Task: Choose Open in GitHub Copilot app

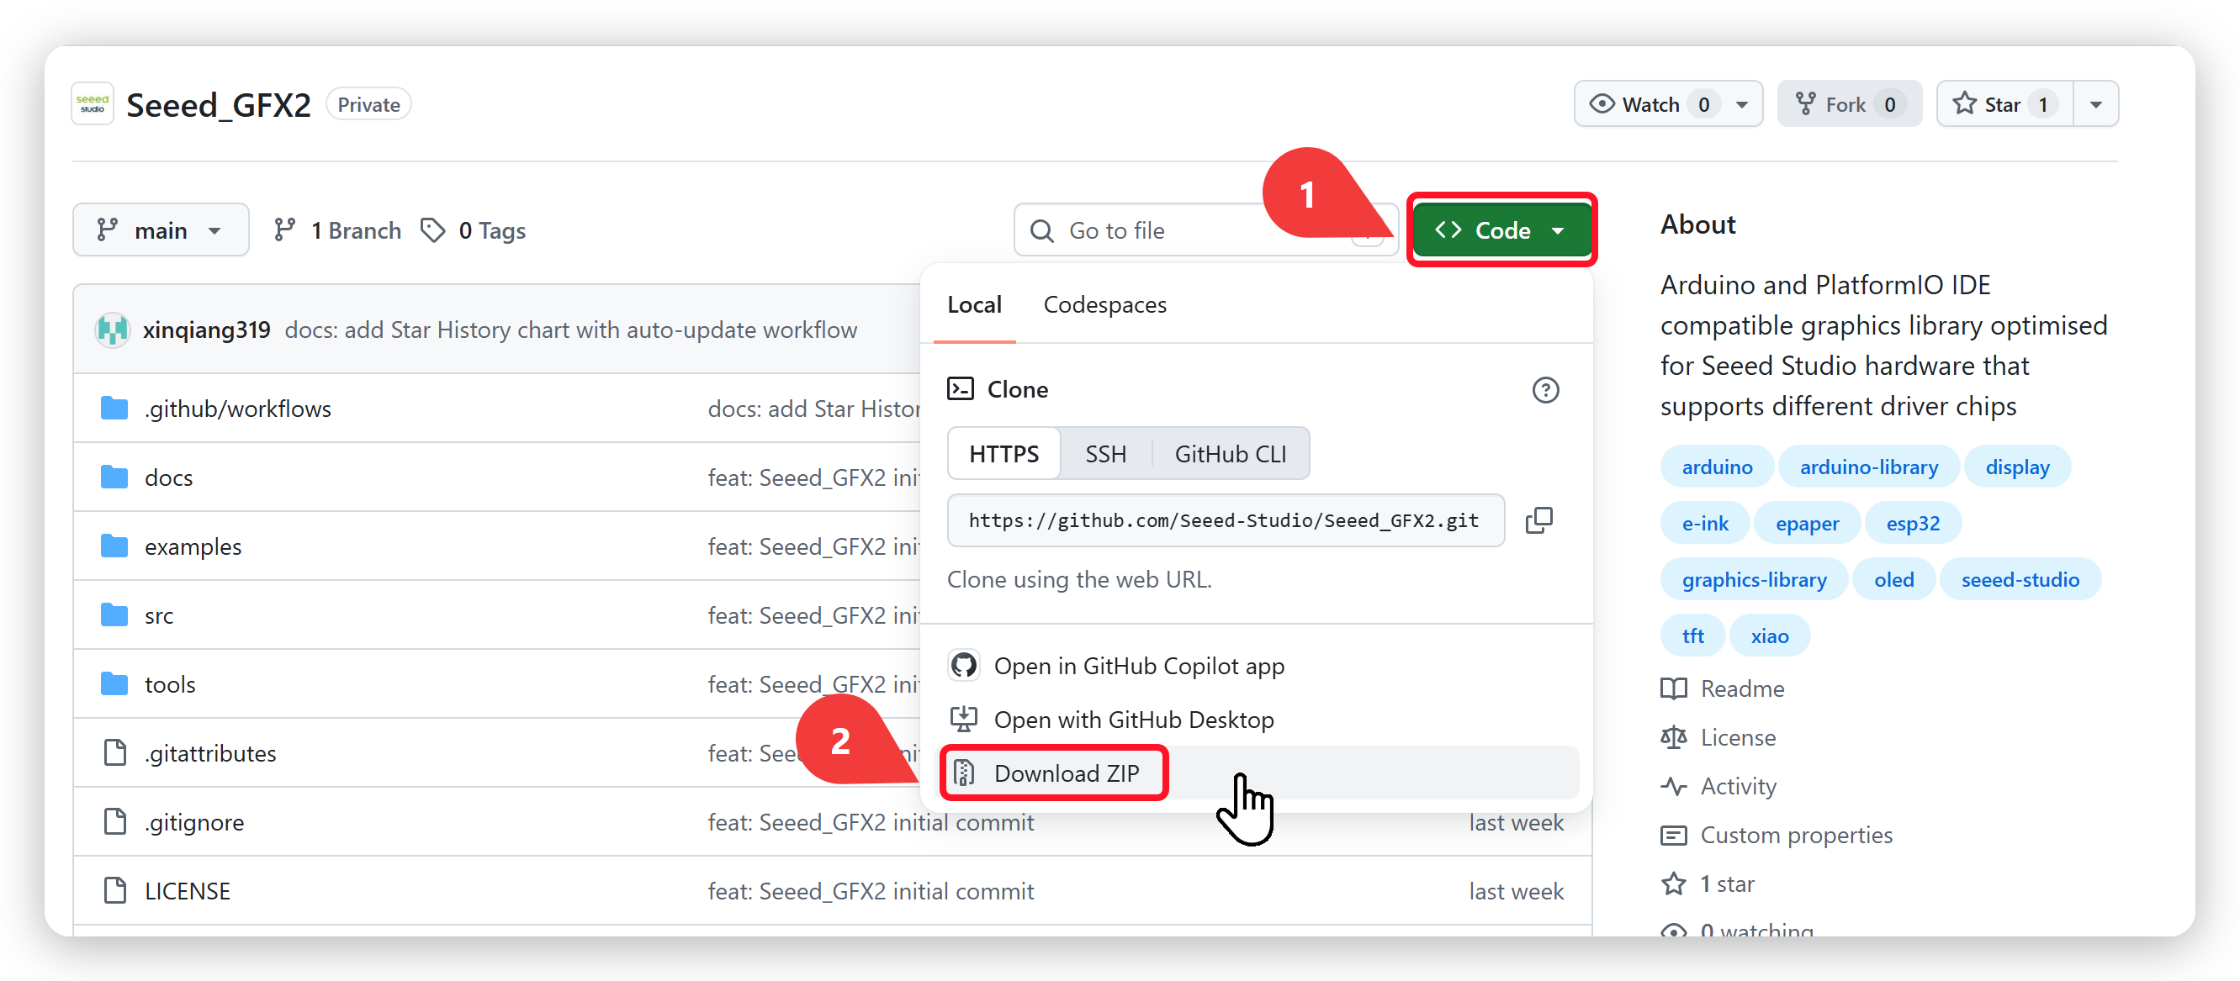Action: pos(1258,666)
